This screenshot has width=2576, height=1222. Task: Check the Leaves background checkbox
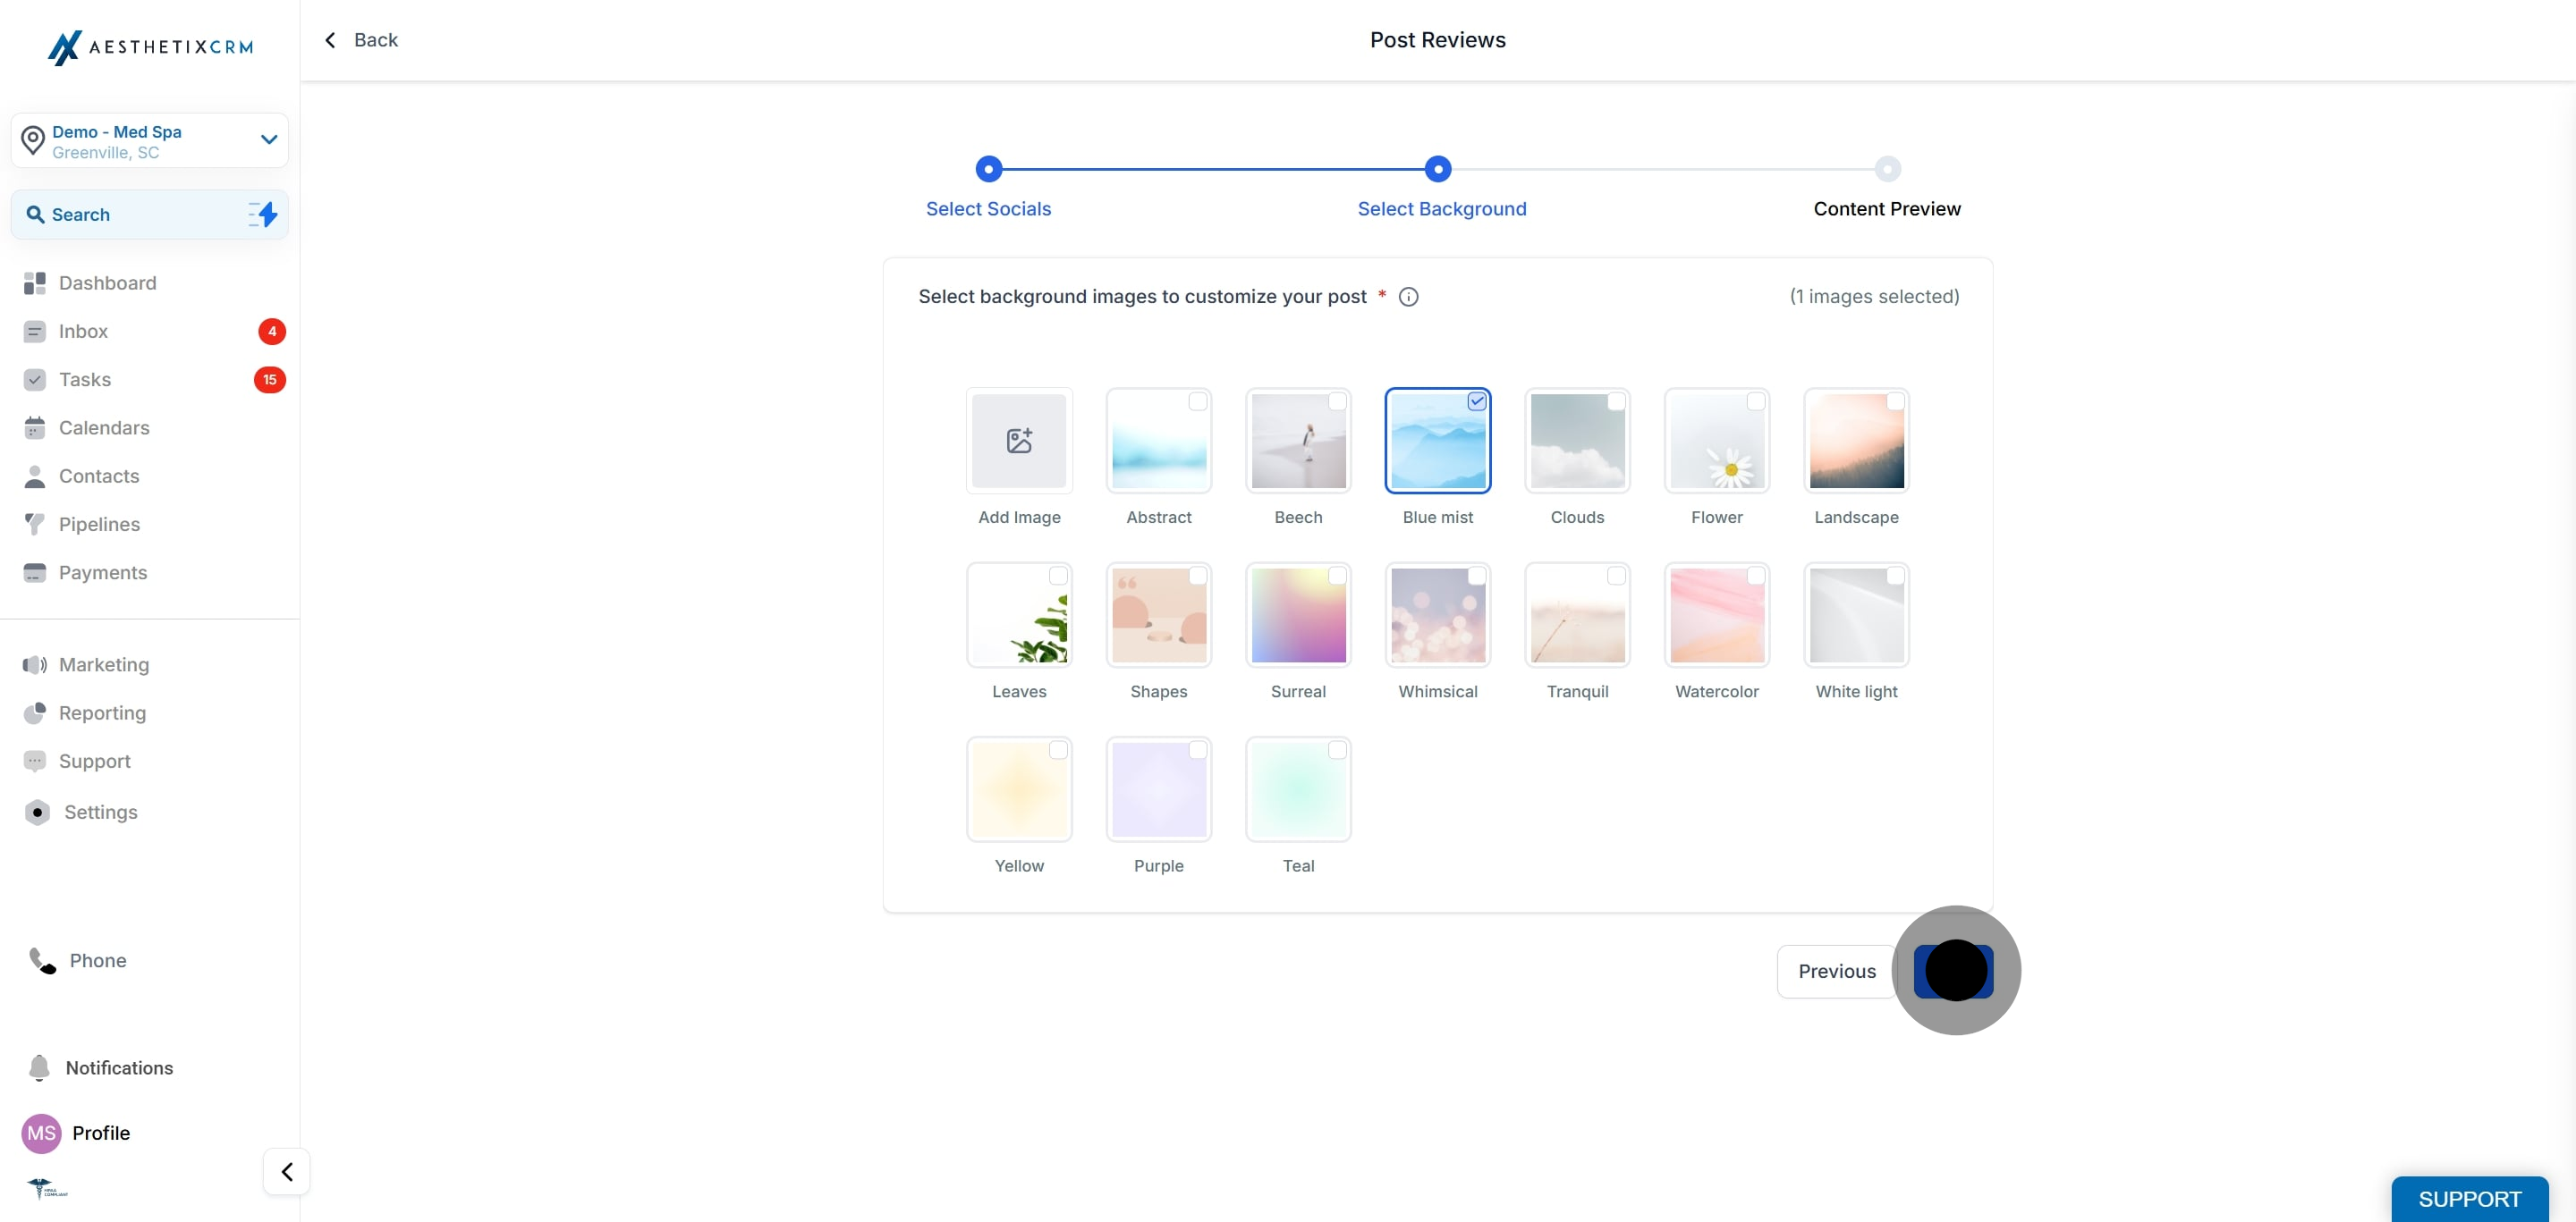pyautogui.click(x=1058, y=576)
